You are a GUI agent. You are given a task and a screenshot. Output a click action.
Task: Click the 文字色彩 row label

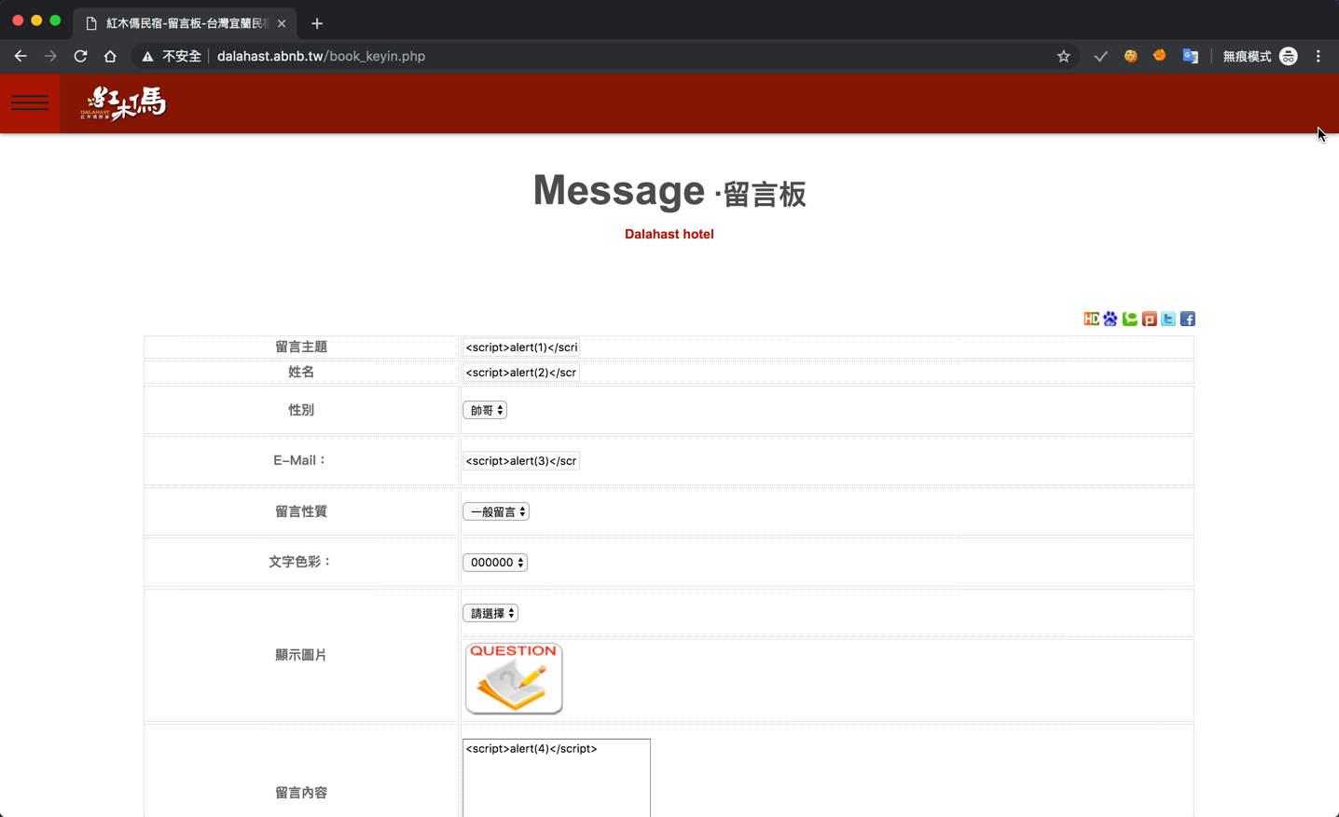pyautogui.click(x=301, y=562)
